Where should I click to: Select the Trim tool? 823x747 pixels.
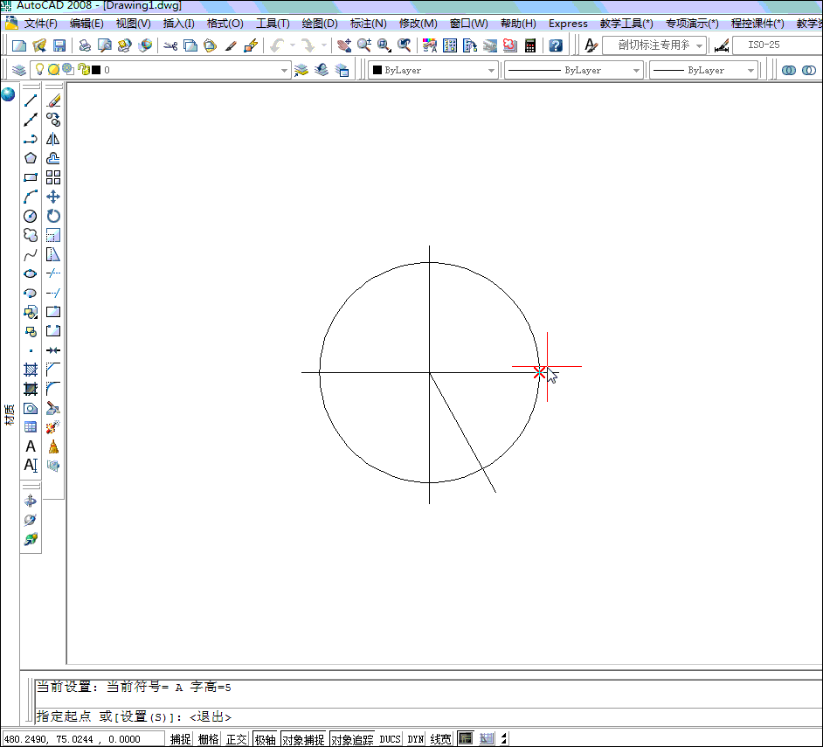point(53,273)
